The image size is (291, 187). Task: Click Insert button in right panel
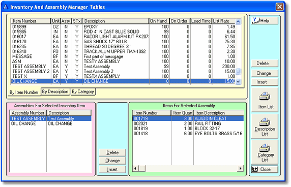265,82
